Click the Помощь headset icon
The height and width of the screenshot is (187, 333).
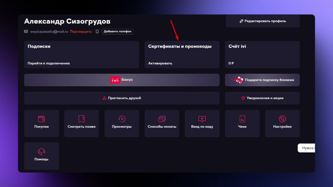pyautogui.click(x=41, y=151)
